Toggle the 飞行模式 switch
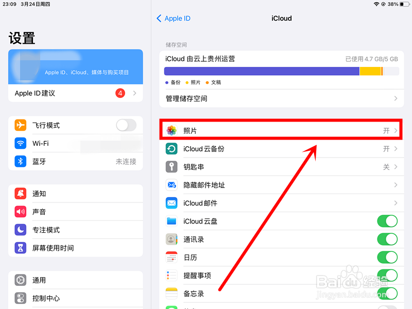Viewport: 412px width, 309px height. [126, 125]
